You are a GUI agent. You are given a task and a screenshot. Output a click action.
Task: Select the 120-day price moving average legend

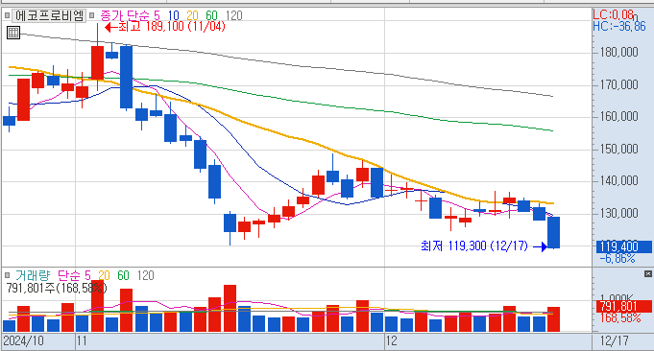(233, 15)
